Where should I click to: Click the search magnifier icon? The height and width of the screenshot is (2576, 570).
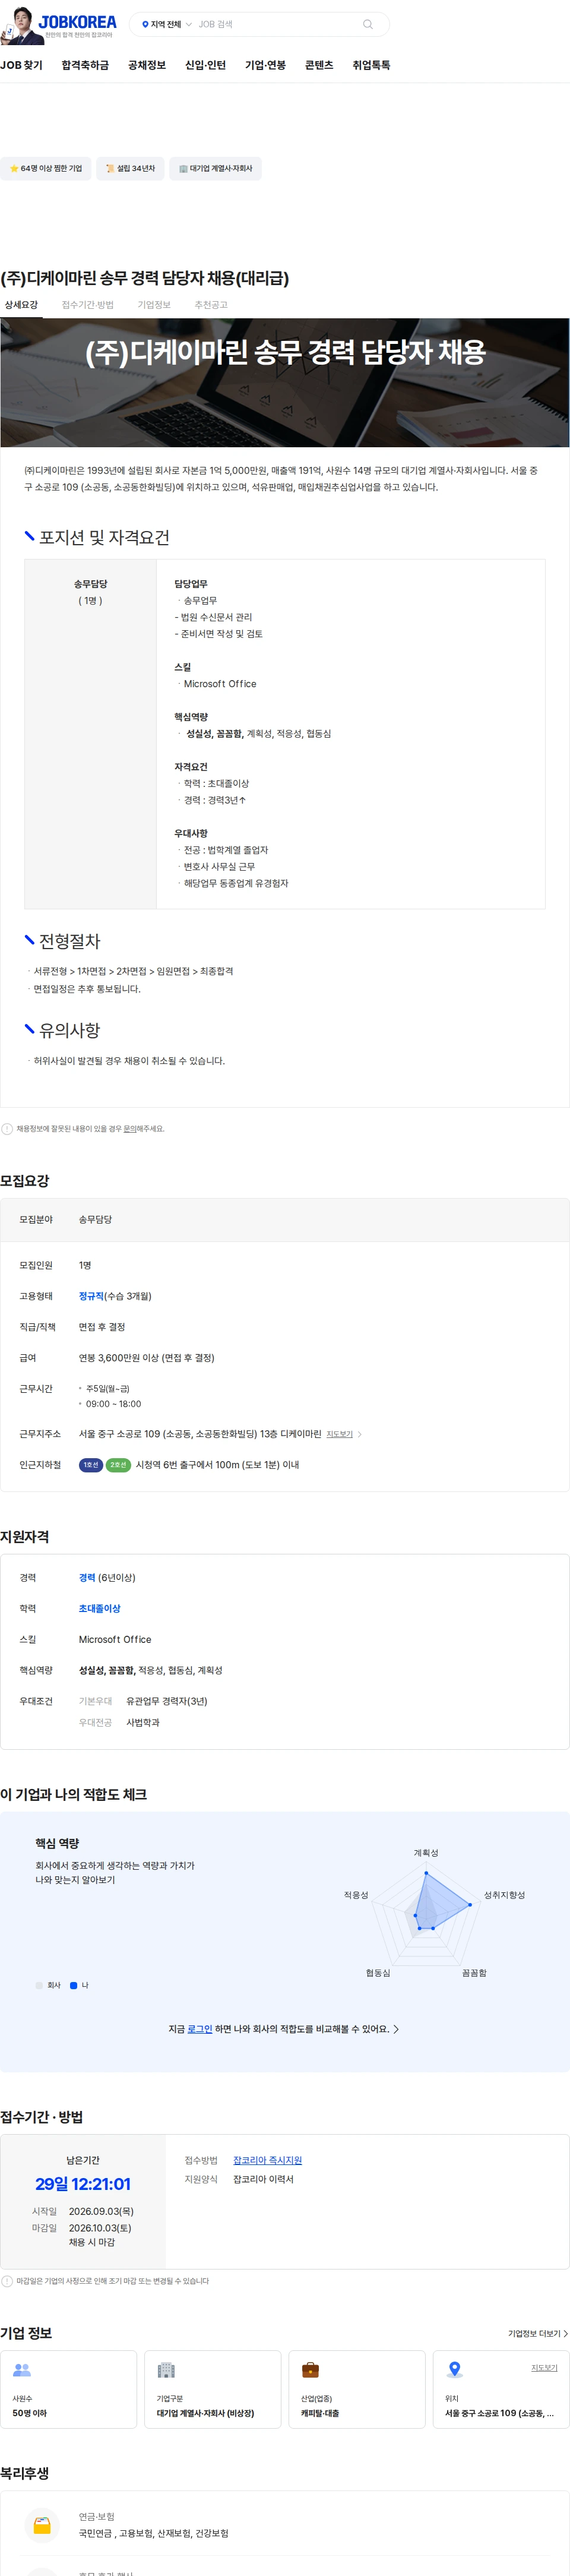coord(368,24)
